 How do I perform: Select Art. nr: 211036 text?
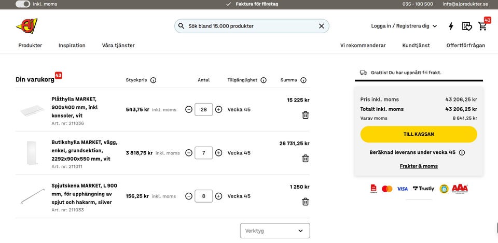click(x=67, y=123)
